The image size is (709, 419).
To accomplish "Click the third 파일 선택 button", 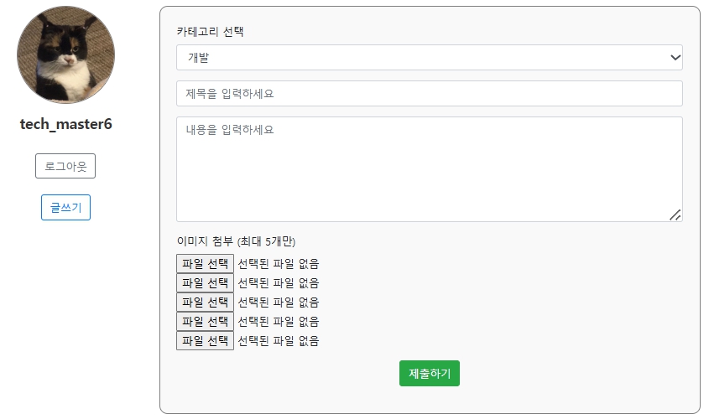I will pyautogui.click(x=205, y=302).
